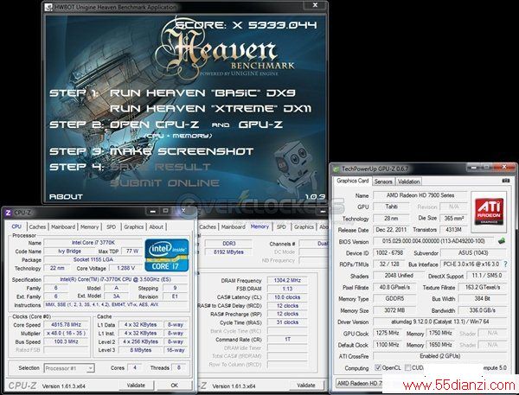Image resolution: width=519 pixels, height=395 pixels.
Task: Click the Bus Interface question mark icon
Action: pyautogui.click(x=505, y=264)
